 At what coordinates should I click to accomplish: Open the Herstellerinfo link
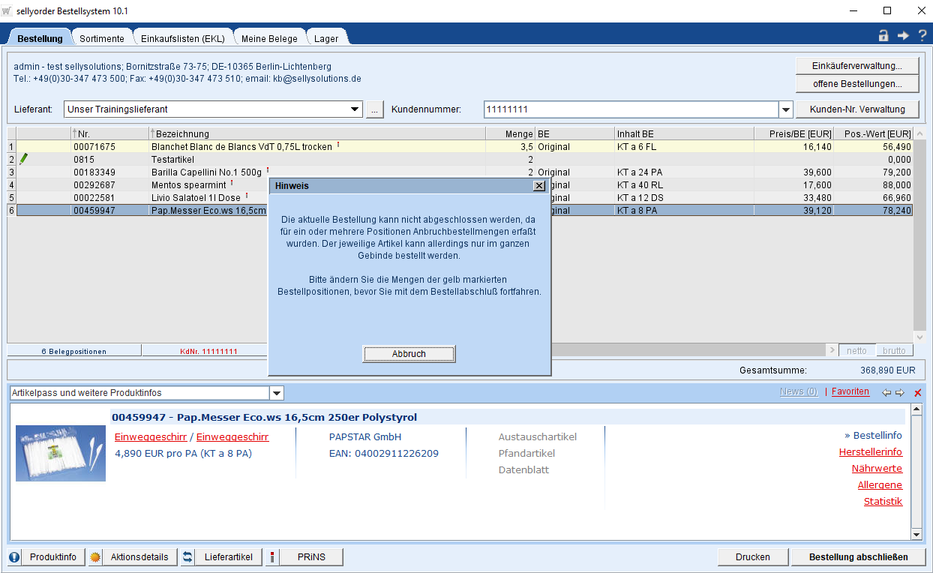click(870, 452)
